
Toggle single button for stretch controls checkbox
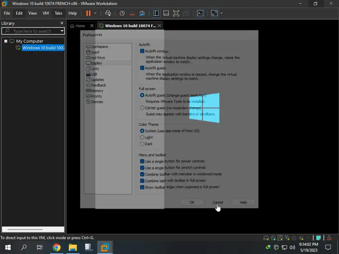click(142, 168)
